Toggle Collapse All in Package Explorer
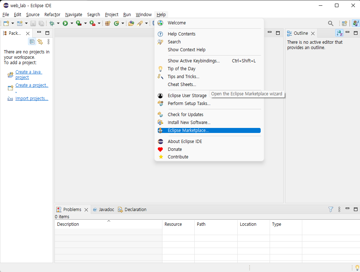 click(32, 42)
